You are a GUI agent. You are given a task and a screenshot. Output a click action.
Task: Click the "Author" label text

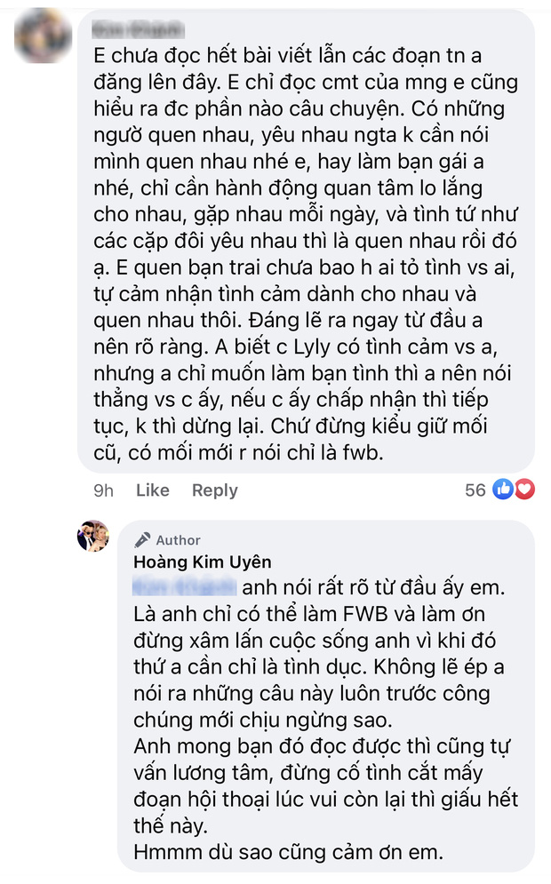click(x=178, y=540)
